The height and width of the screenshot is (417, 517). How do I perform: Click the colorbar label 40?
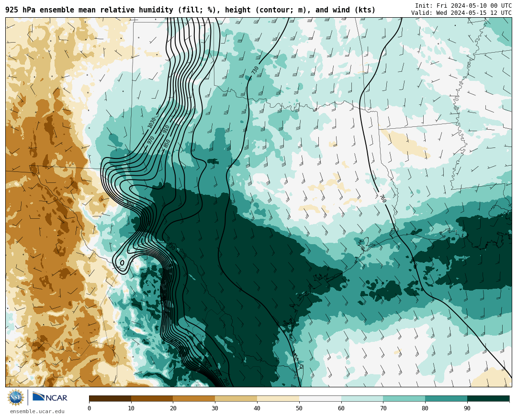(x=257, y=408)
